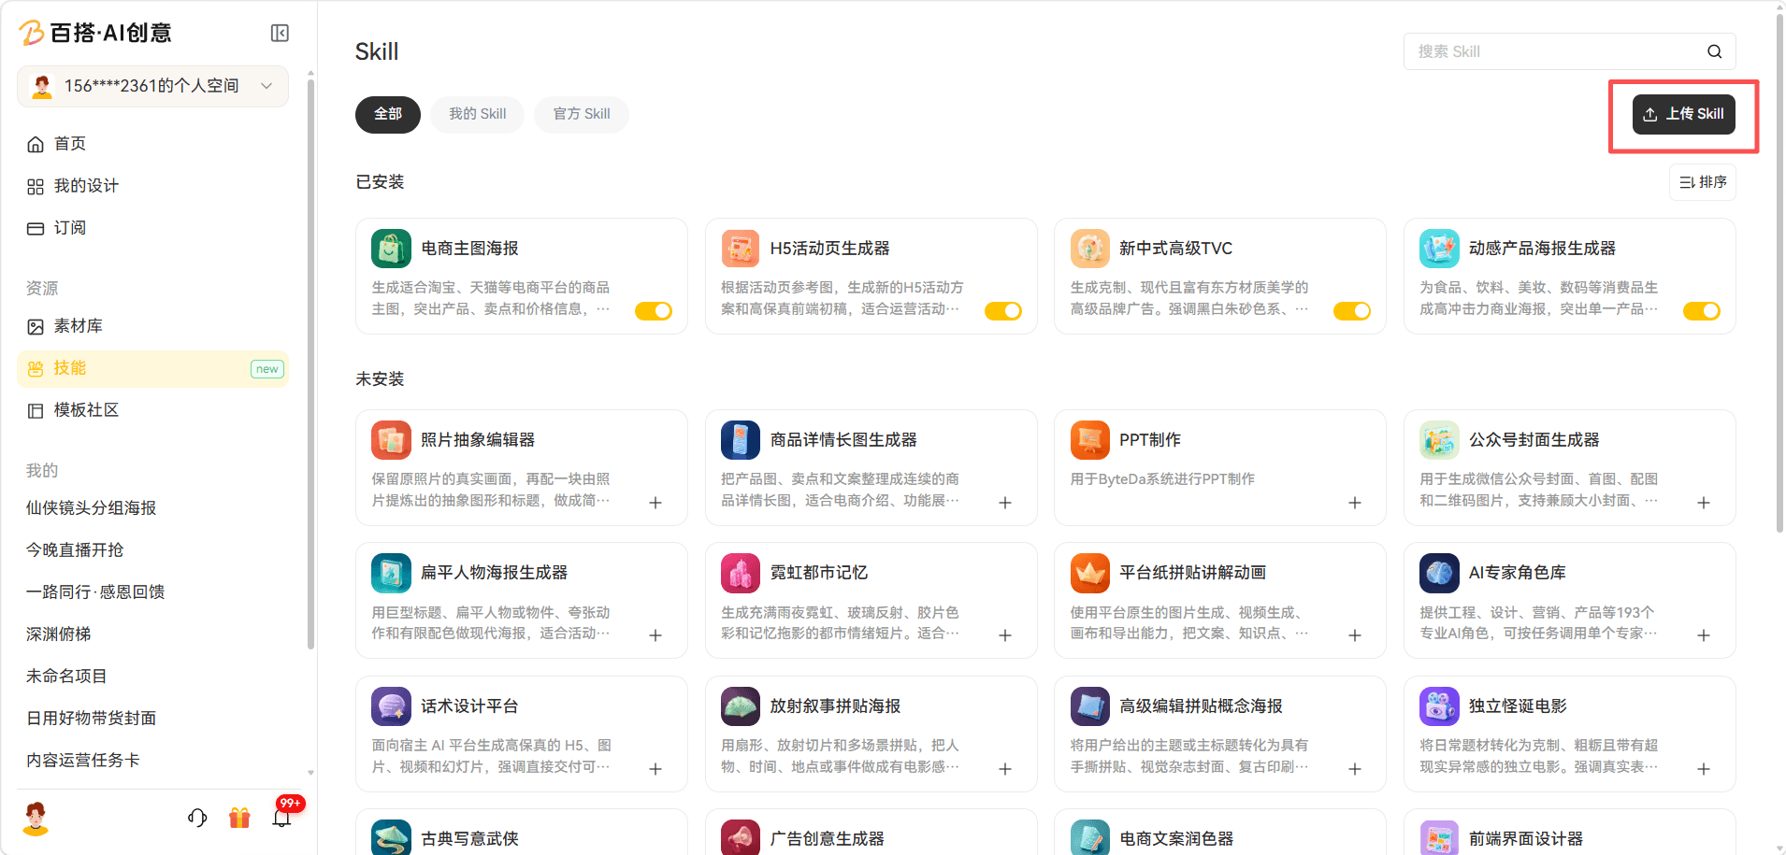Open the gift box icon
This screenshot has height=855, width=1786.
[239, 818]
